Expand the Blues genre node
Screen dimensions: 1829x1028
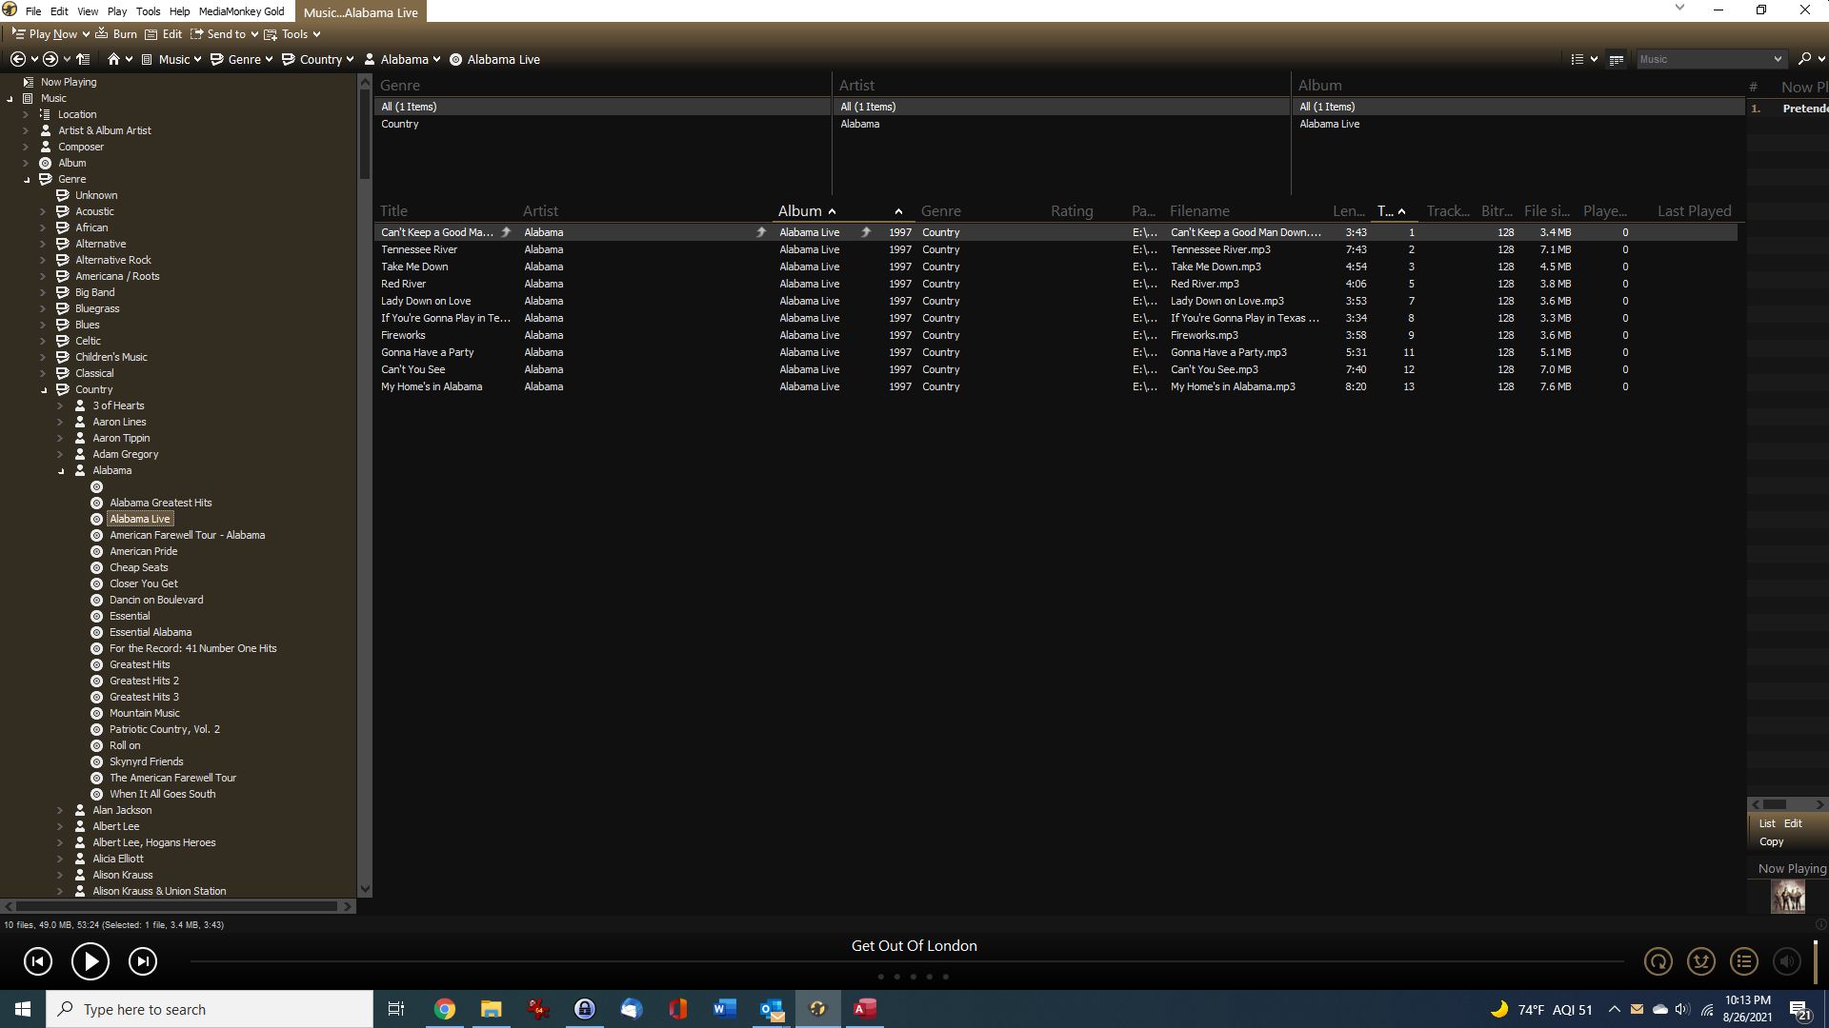click(43, 325)
